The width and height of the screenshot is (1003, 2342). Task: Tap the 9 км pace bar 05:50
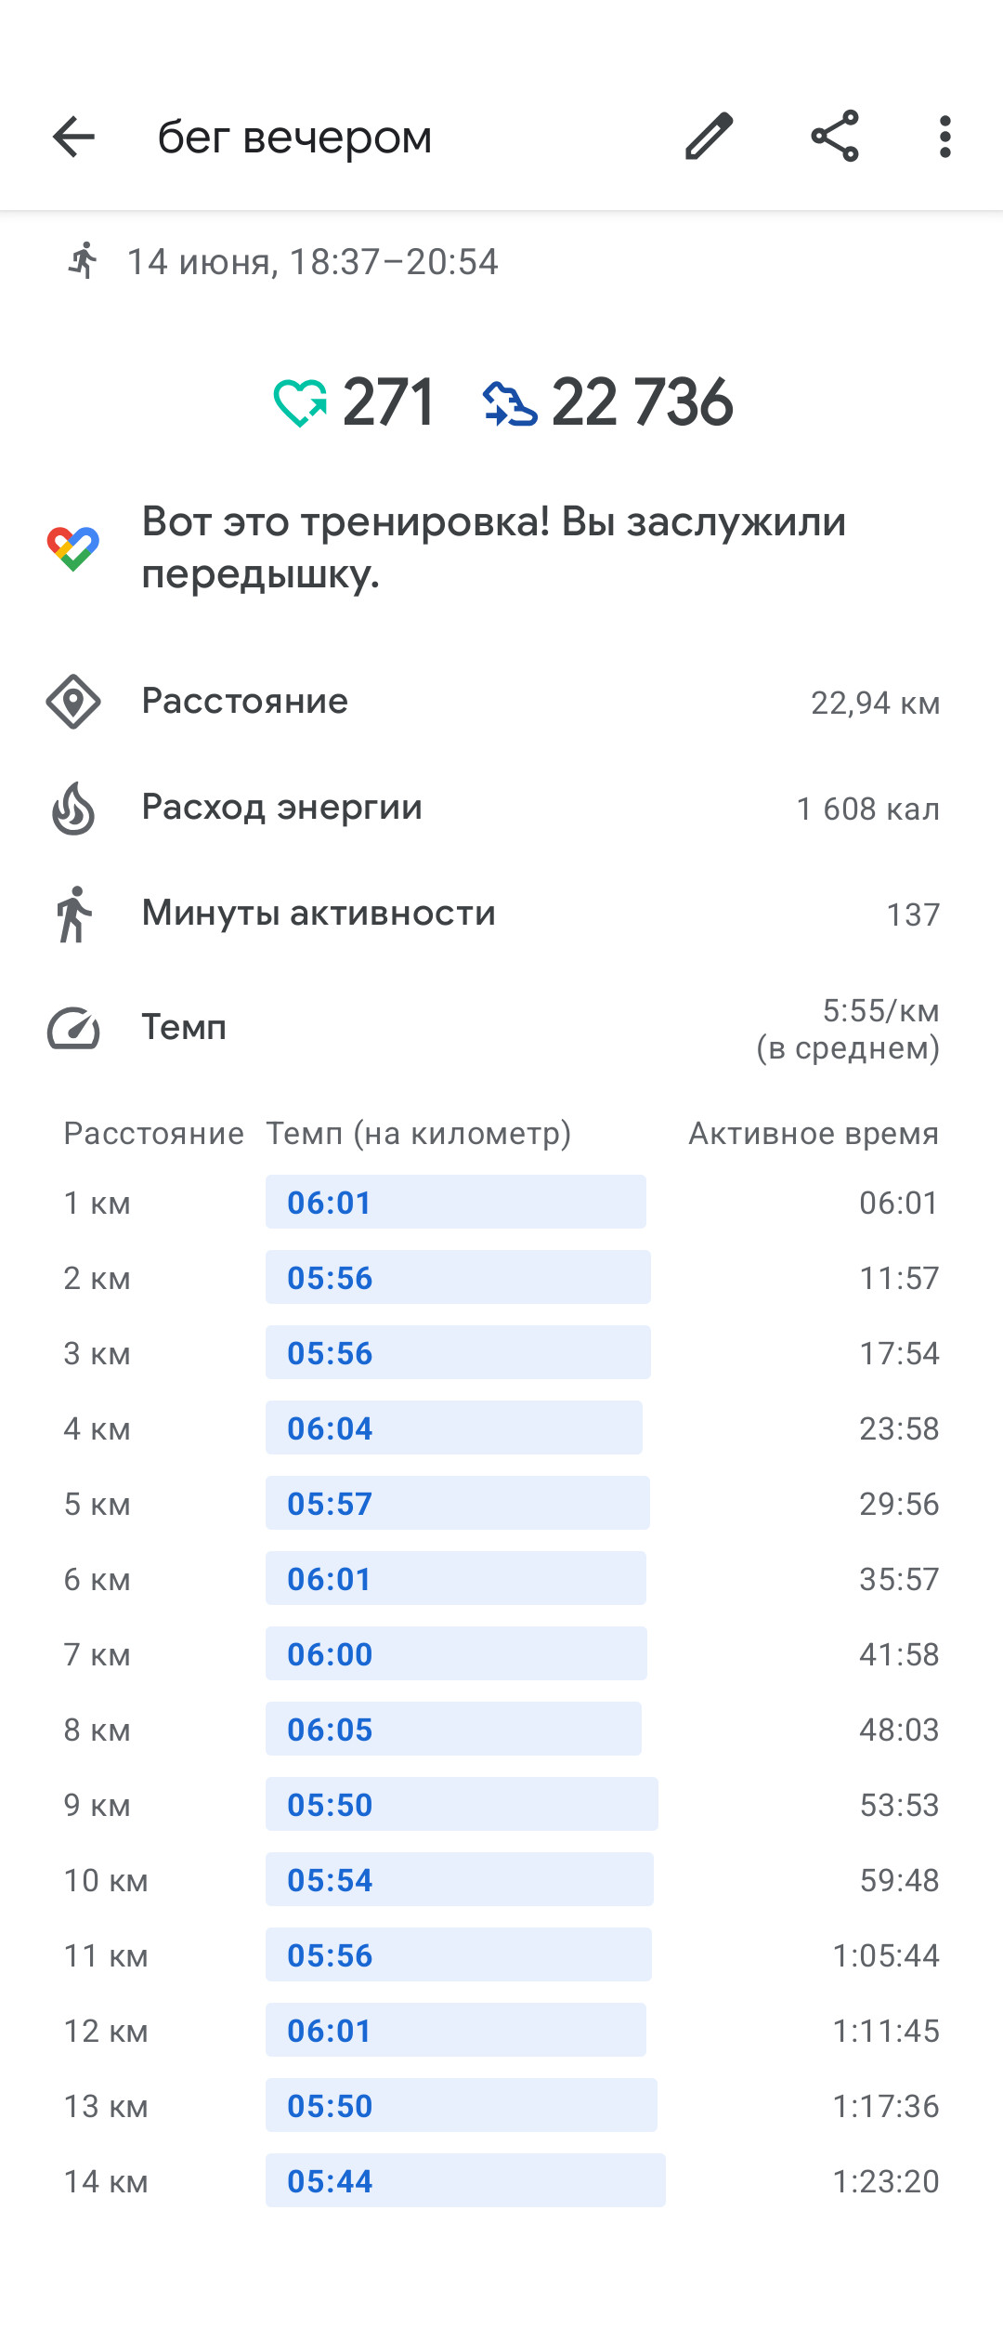coord(462,1804)
